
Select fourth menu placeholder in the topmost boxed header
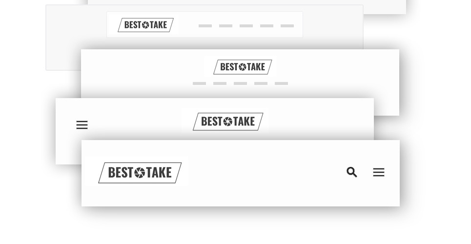(266, 26)
